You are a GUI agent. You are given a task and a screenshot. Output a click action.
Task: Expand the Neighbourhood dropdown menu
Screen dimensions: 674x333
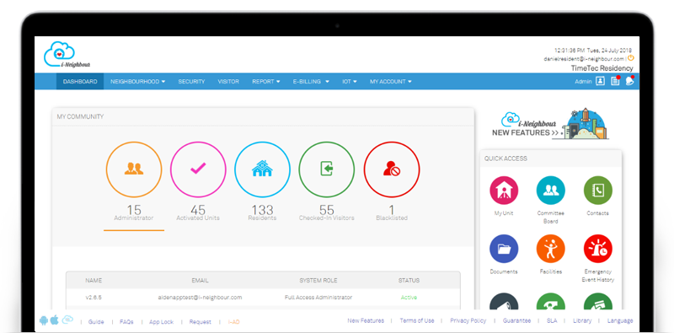(137, 81)
